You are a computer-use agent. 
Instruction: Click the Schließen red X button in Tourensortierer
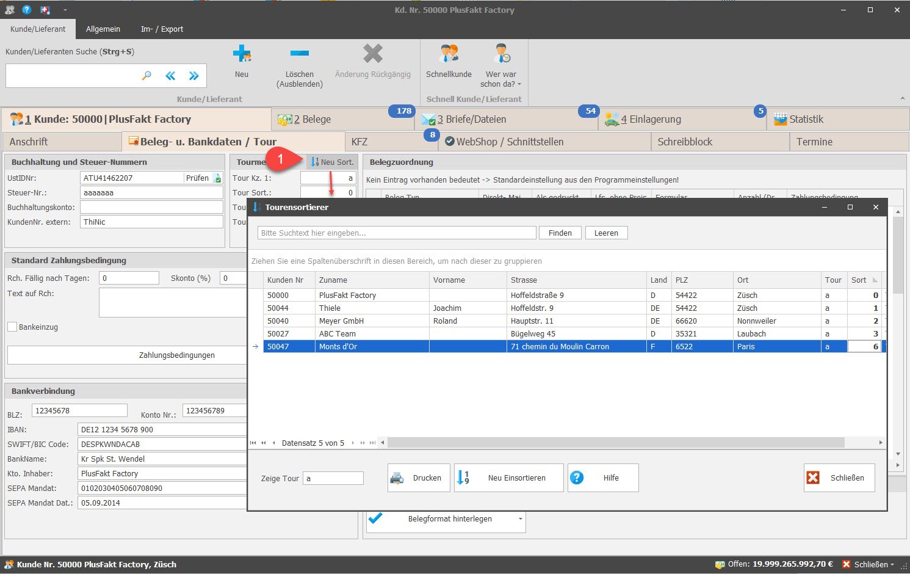tap(839, 478)
